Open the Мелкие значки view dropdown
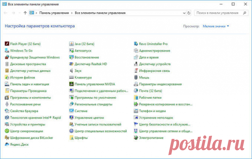This screenshot has width=252, height=159. click(x=216, y=26)
